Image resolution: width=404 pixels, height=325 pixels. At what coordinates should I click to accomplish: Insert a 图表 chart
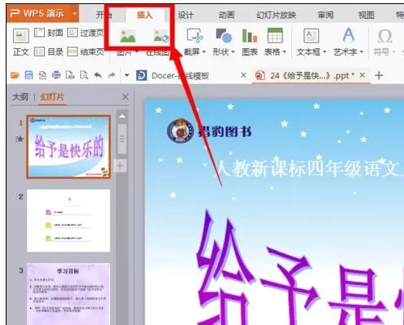250,42
